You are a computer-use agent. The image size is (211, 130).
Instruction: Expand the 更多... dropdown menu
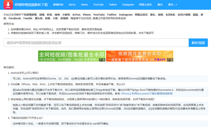pyautogui.click(x=173, y=5)
